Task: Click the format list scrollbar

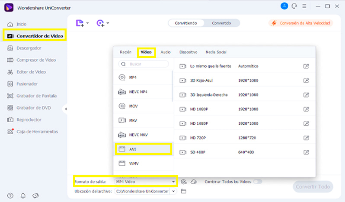Action: coord(172,86)
